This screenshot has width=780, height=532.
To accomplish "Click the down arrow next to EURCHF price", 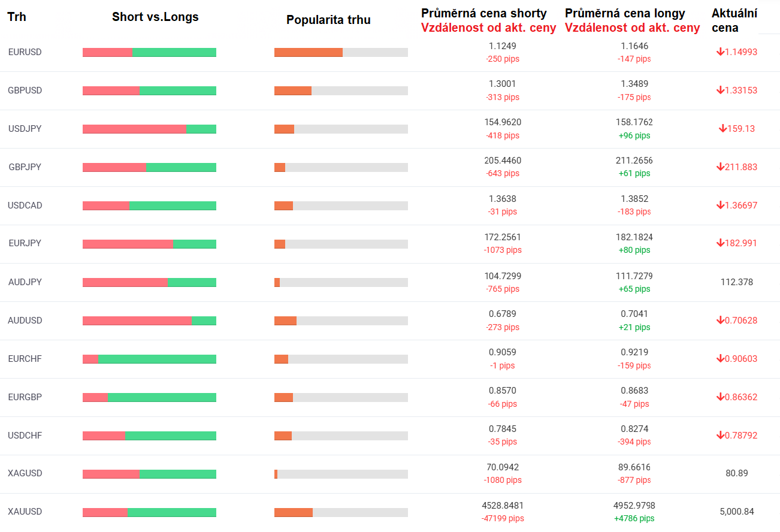I will click(x=720, y=359).
